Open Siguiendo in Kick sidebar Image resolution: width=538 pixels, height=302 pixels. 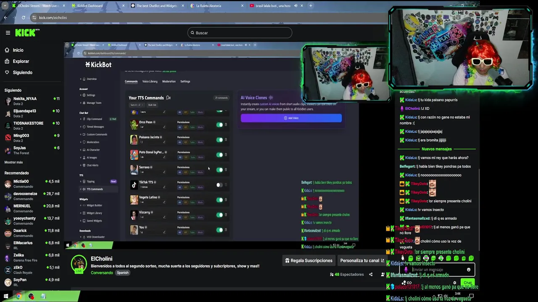pyautogui.click(x=18, y=73)
